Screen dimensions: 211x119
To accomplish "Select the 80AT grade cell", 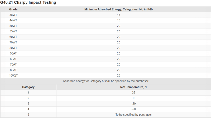I will point(13,70).
